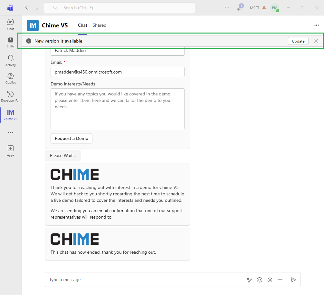Open the emoji picker
The width and height of the screenshot is (324, 295).
coord(260,280)
